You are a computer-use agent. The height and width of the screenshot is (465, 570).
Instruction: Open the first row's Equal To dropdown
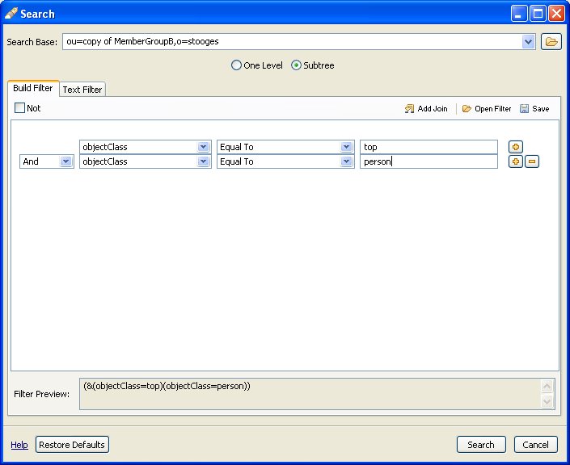coord(347,147)
